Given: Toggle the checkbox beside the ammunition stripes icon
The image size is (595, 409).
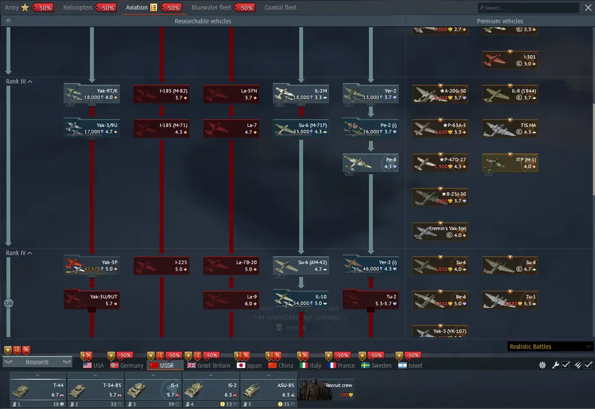Looking at the screenshot, I should 588,365.
